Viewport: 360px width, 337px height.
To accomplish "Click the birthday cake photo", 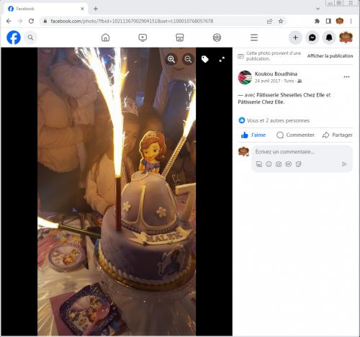I will pos(117,192).
